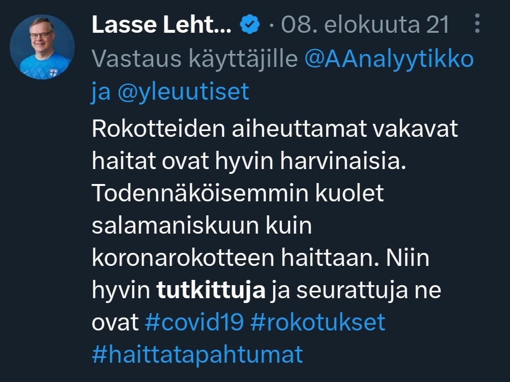Click the bold word "tutkittuja"

tap(211, 290)
